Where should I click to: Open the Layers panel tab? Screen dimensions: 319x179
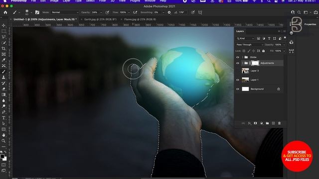(x=240, y=31)
